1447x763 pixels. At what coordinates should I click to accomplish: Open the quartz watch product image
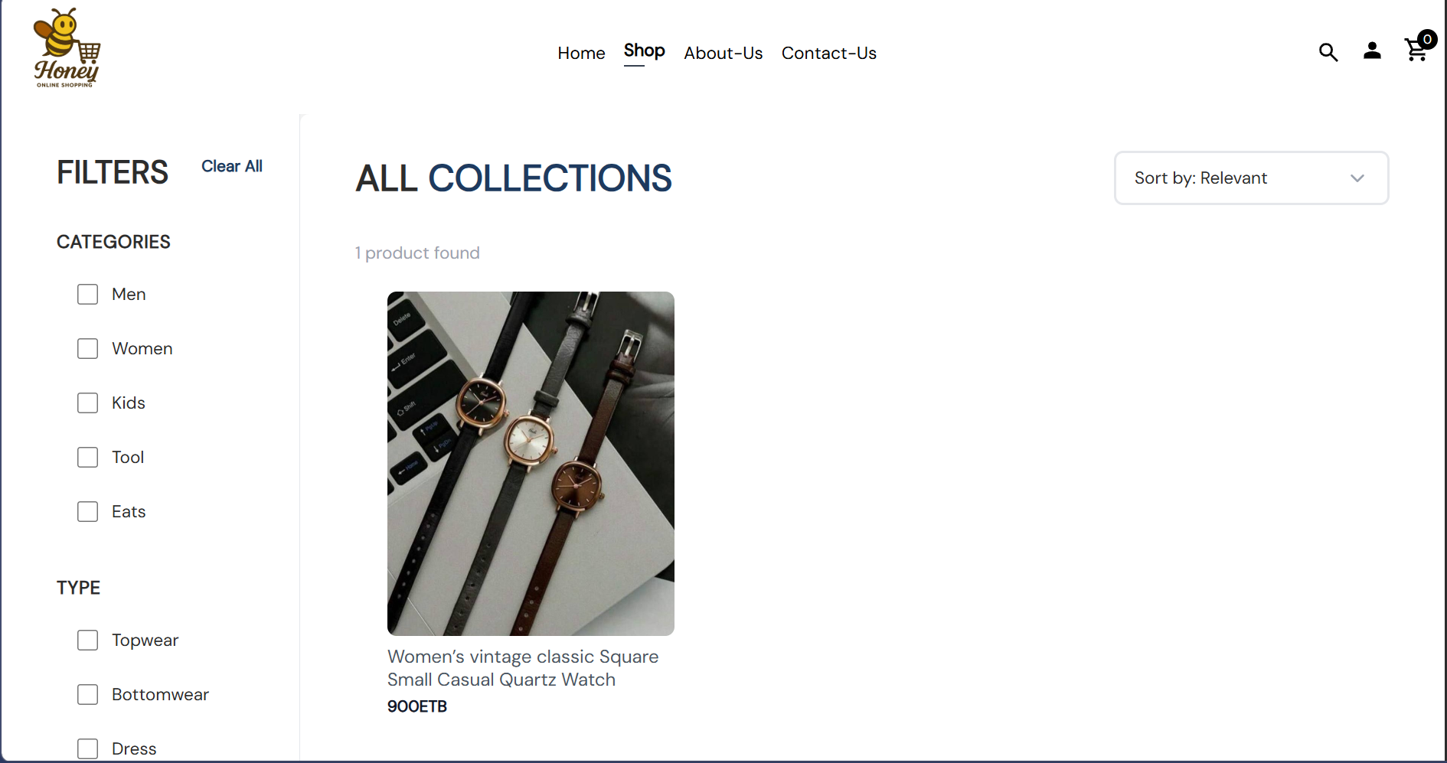pos(531,464)
